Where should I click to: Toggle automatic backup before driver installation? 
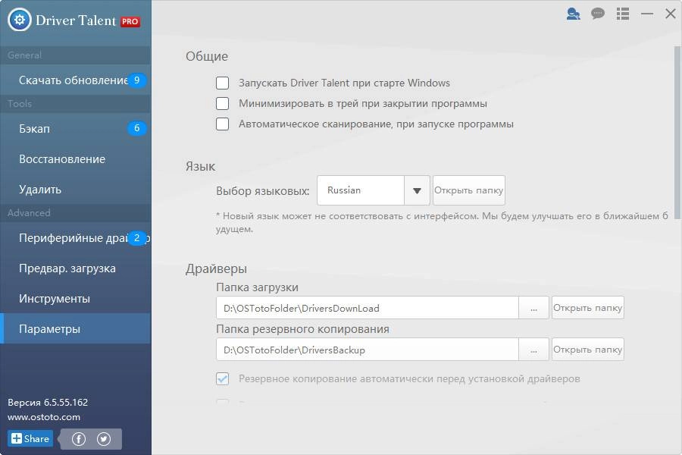pyautogui.click(x=222, y=378)
